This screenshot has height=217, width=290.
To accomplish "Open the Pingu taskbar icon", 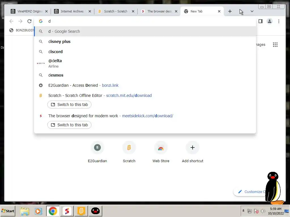I will click(x=95, y=211).
